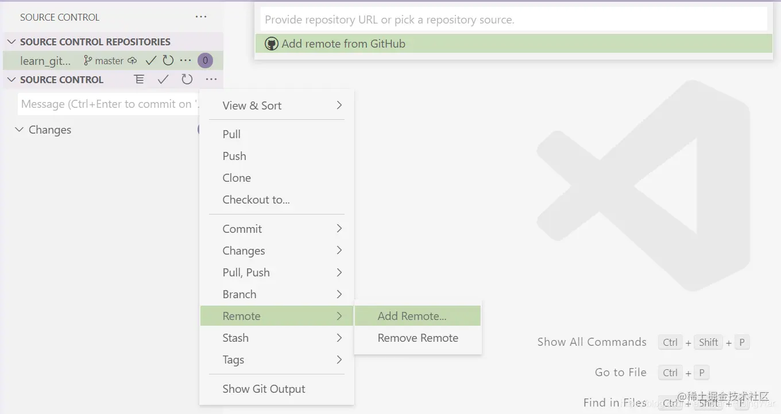Click the SOURCE CONTROL panel title
The width and height of the screenshot is (781, 414).
(60, 17)
